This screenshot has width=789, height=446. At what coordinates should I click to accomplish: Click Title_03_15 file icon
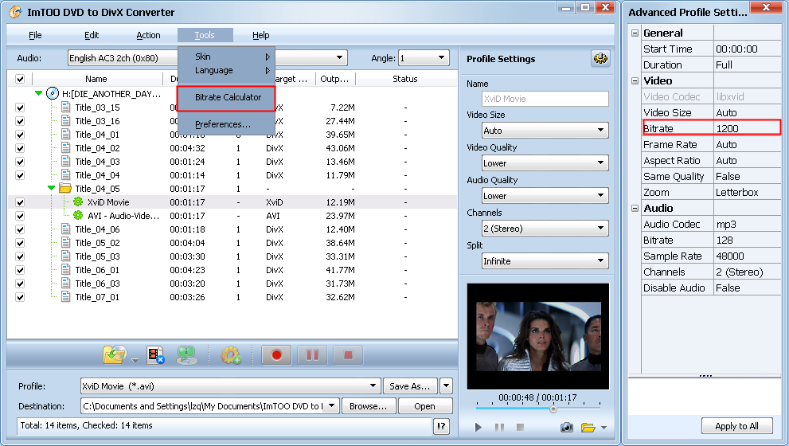point(65,107)
